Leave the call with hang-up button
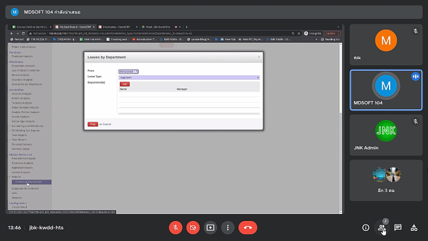Image resolution: width=428 pixels, height=241 pixels. (x=248, y=227)
